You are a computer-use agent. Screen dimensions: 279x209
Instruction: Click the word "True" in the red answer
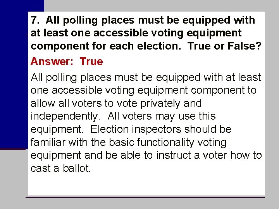tap(91, 62)
